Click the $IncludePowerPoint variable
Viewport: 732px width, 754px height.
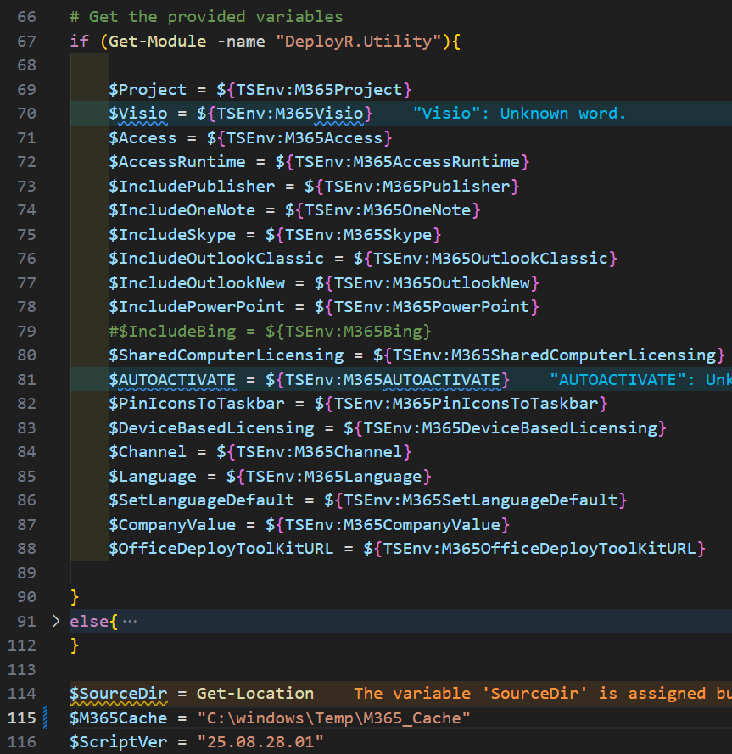pos(197,307)
